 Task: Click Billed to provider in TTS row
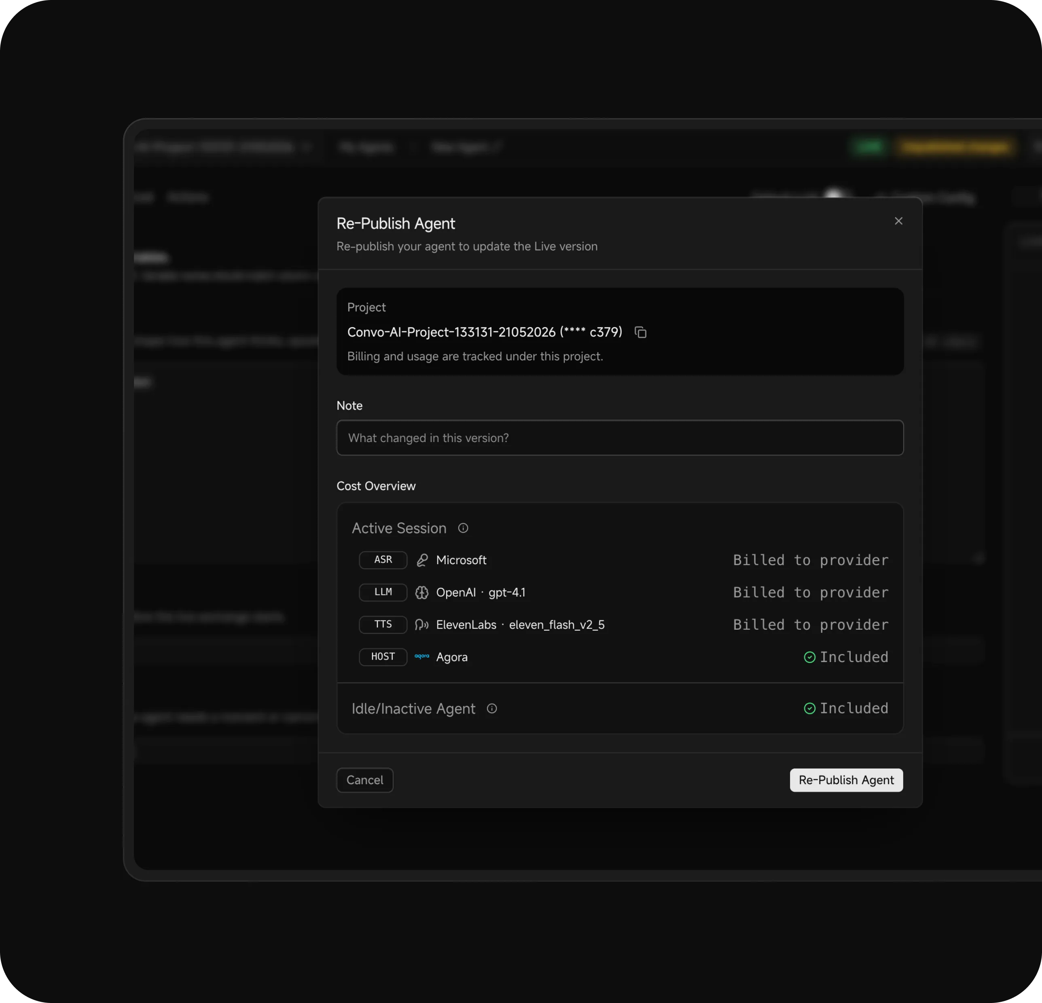click(x=811, y=624)
